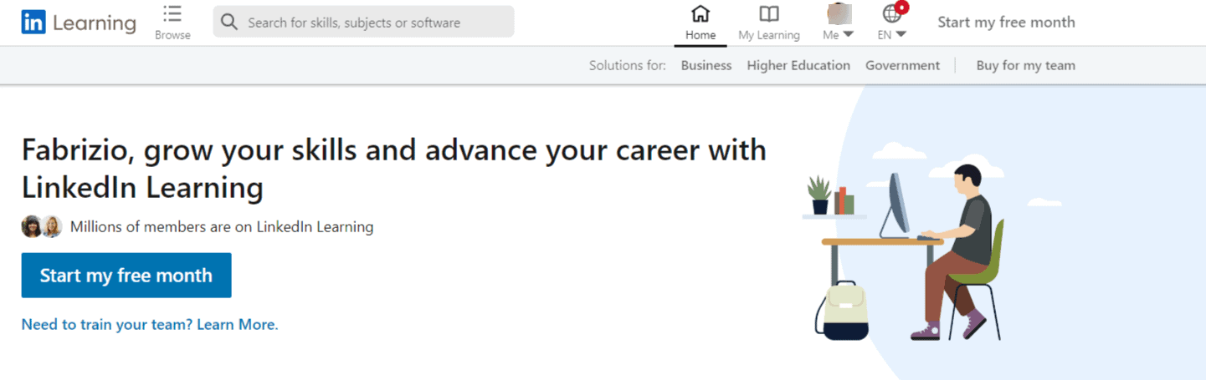Click the red notification badge on globe
Image resolution: width=1206 pixels, height=380 pixels.
(901, 8)
